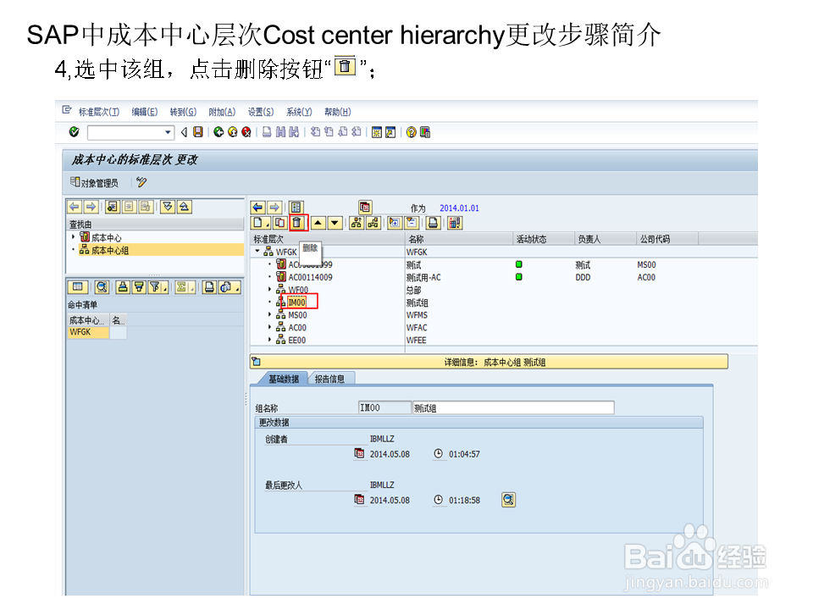Click the hit list find icon

coord(102,287)
